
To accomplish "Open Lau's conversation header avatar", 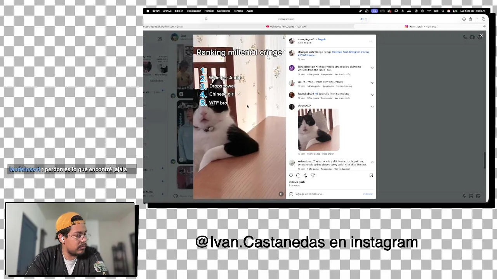I will point(175,37).
